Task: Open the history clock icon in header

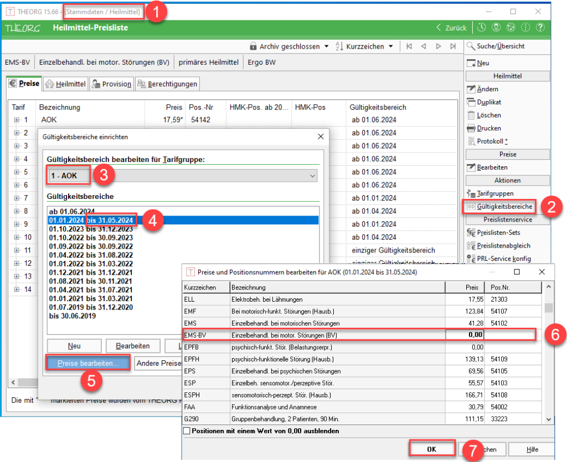Action: coord(482,28)
